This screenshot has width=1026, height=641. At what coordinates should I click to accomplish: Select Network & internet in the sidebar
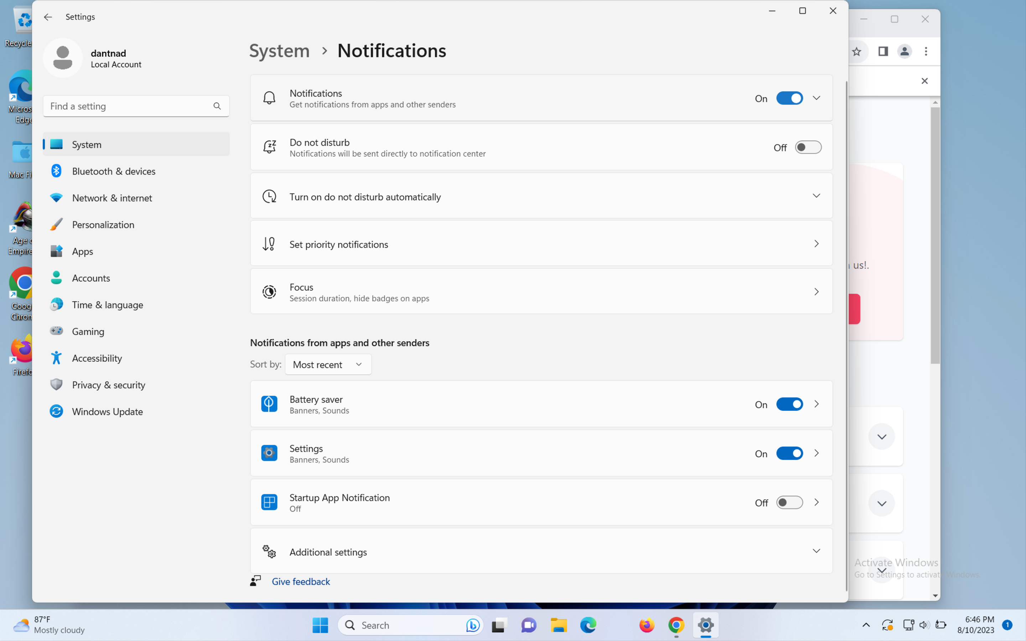pos(112,198)
